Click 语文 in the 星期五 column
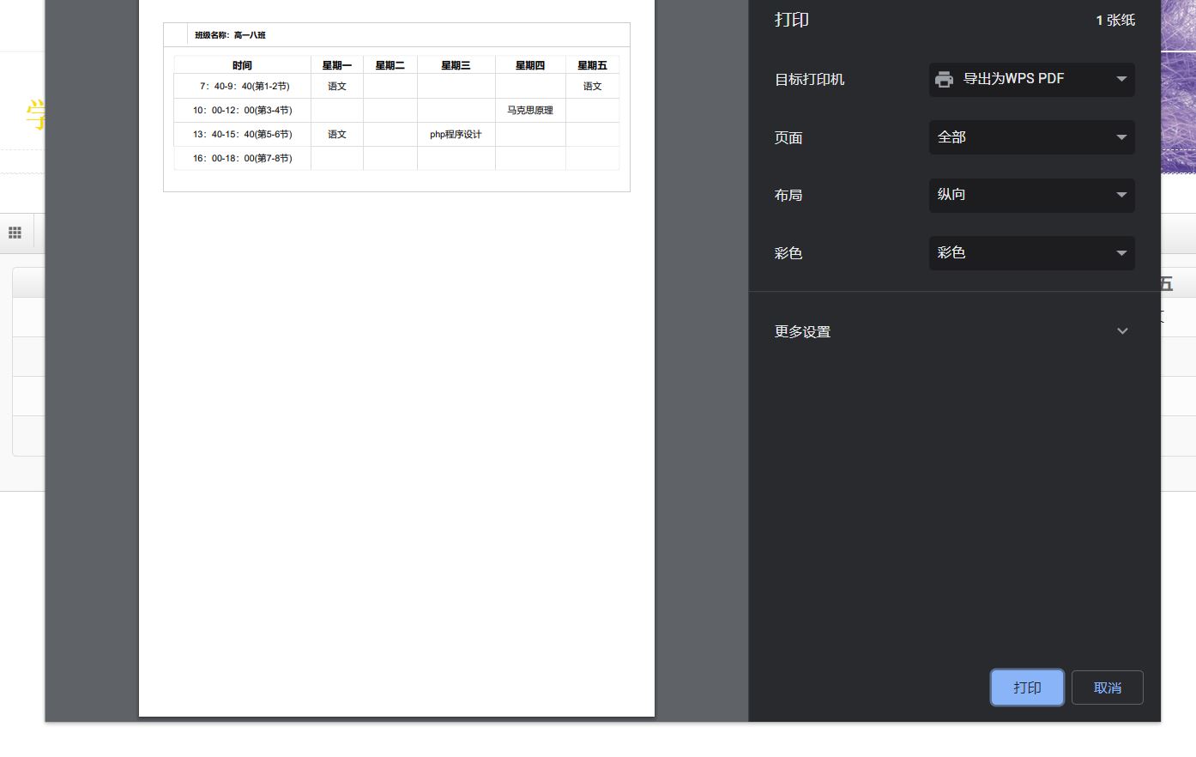This screenshot has width=1196, height=757. tap(592, 86)
